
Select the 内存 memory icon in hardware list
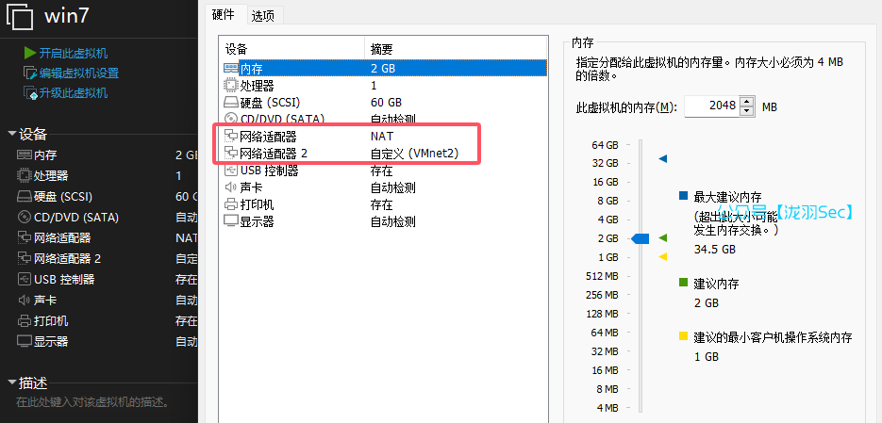pyautogui.click(x=231, y=68)
